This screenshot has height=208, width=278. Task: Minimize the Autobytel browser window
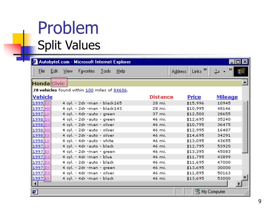pos(232,62)
